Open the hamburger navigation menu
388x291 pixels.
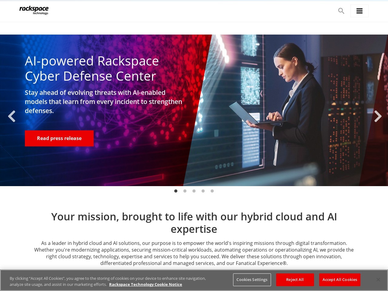pyautogui.click(x=359, y=11)
